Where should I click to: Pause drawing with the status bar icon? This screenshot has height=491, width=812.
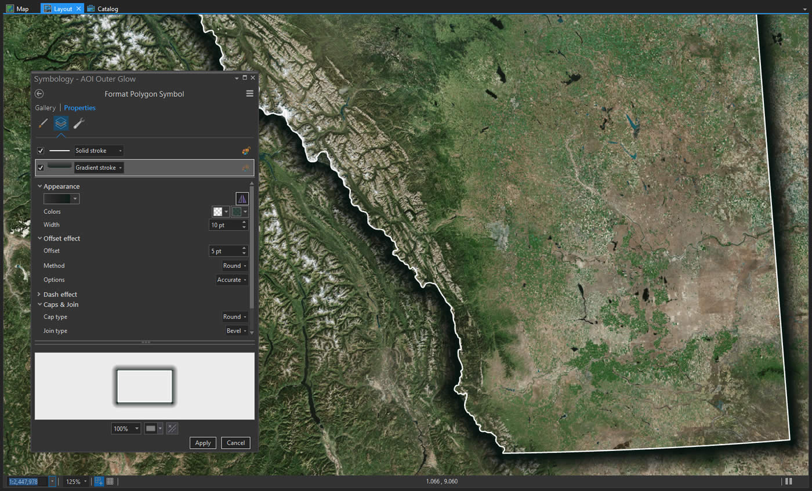click(x=788, y=481)
